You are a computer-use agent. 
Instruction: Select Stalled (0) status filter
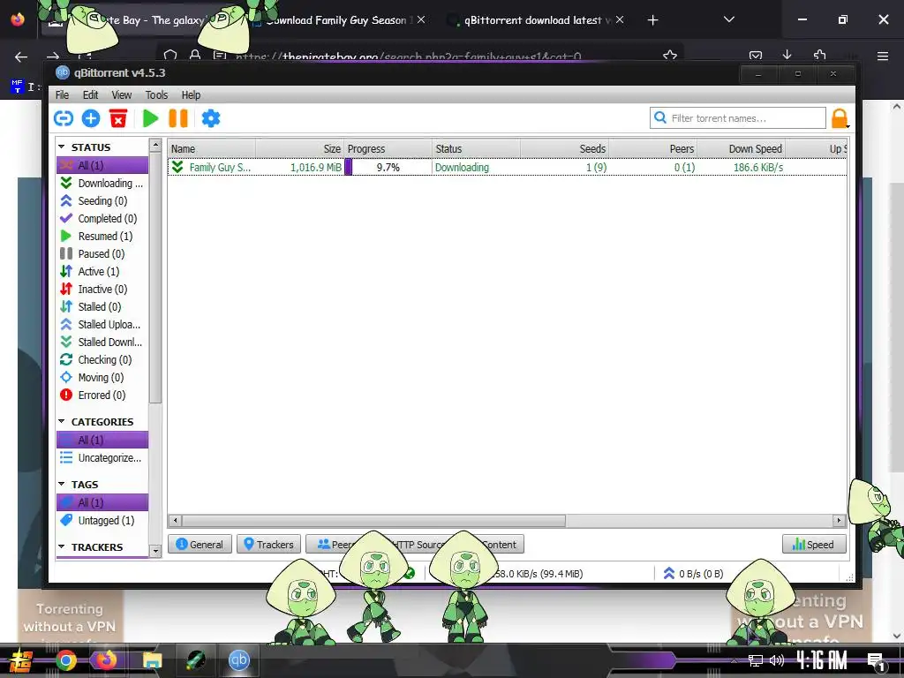tap(102, 306)
